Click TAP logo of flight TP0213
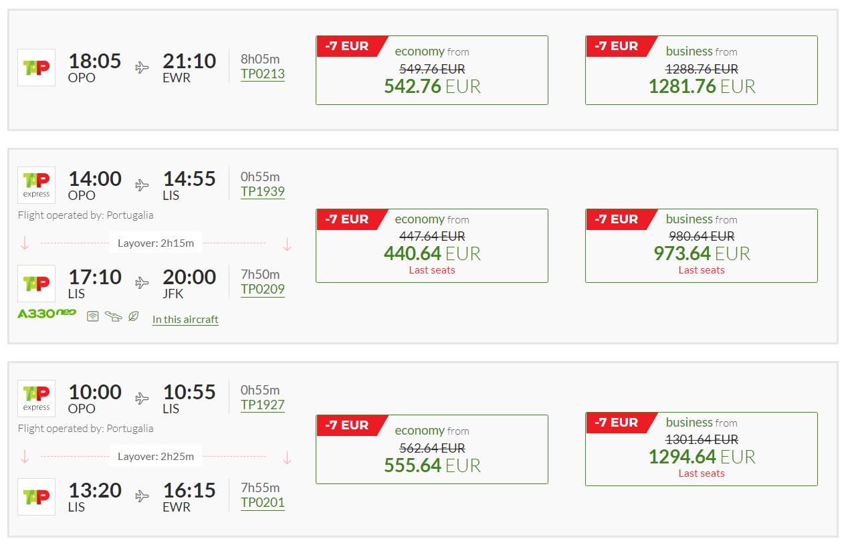Image resolution: width=850 pixels, height=545 pixels. pyautogui.click(x=36, y=68)
